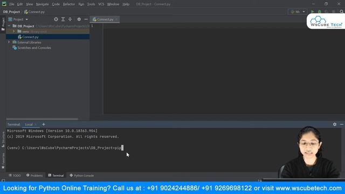Toggle the Project side tool window tab
Image resolution: width=345 pixels, height=194 pixels.
coord(3,24)
